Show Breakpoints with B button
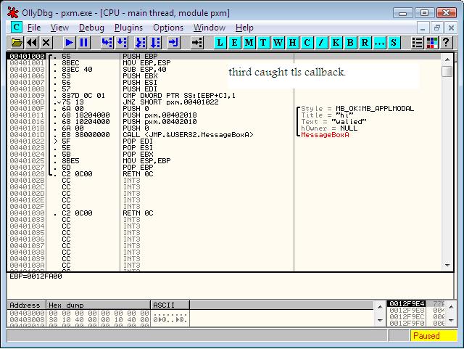 [x=350, y=43]
